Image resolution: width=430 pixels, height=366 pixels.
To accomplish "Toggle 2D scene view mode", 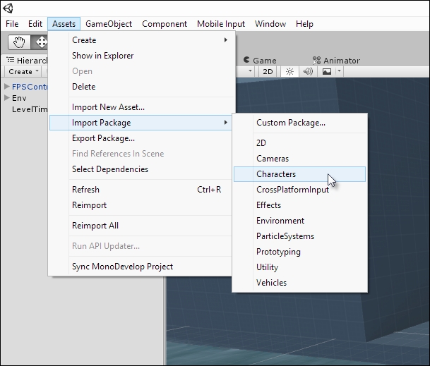I will pyautogui.click(x=268, y=72).
